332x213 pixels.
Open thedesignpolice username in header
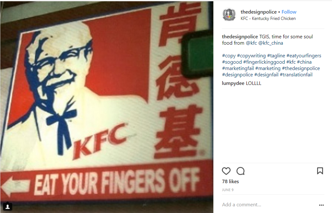coord(258,12)
